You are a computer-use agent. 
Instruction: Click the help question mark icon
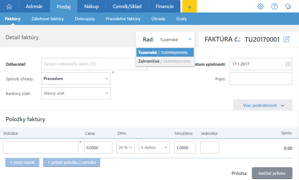tap(275, 6)
